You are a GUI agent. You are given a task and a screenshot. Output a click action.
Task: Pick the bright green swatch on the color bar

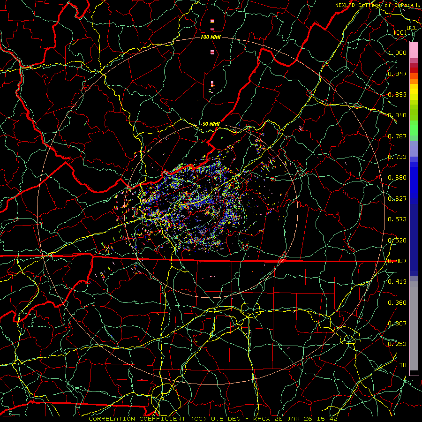point(414,128)
